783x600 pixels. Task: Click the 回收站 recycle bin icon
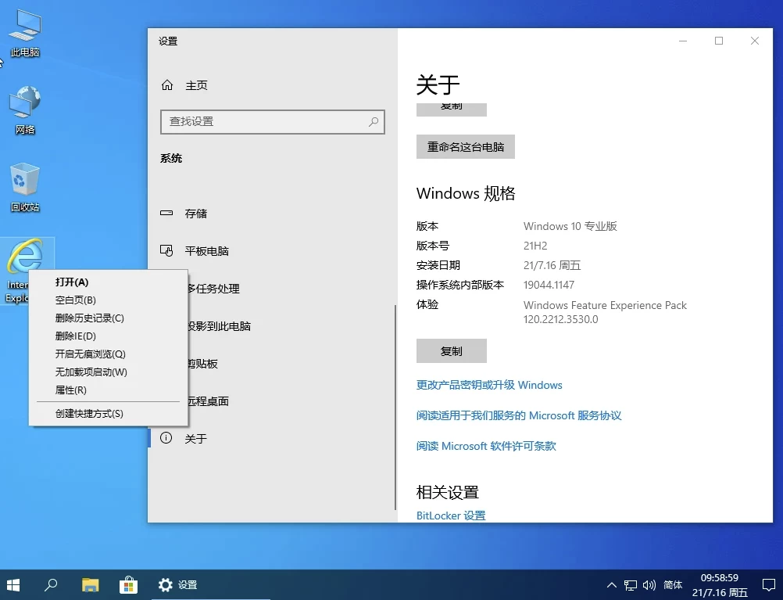tap(24, 185)
